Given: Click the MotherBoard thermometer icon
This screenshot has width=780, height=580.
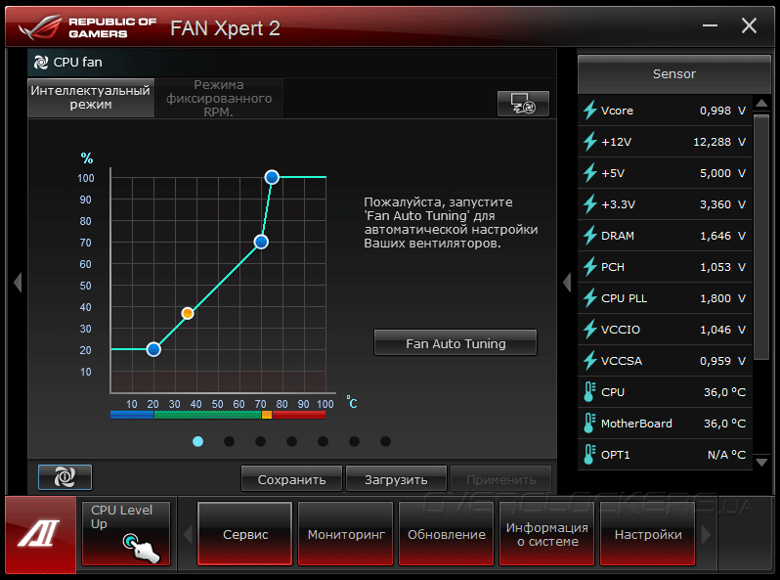Looking at the screenshot, I should [589, 424].
